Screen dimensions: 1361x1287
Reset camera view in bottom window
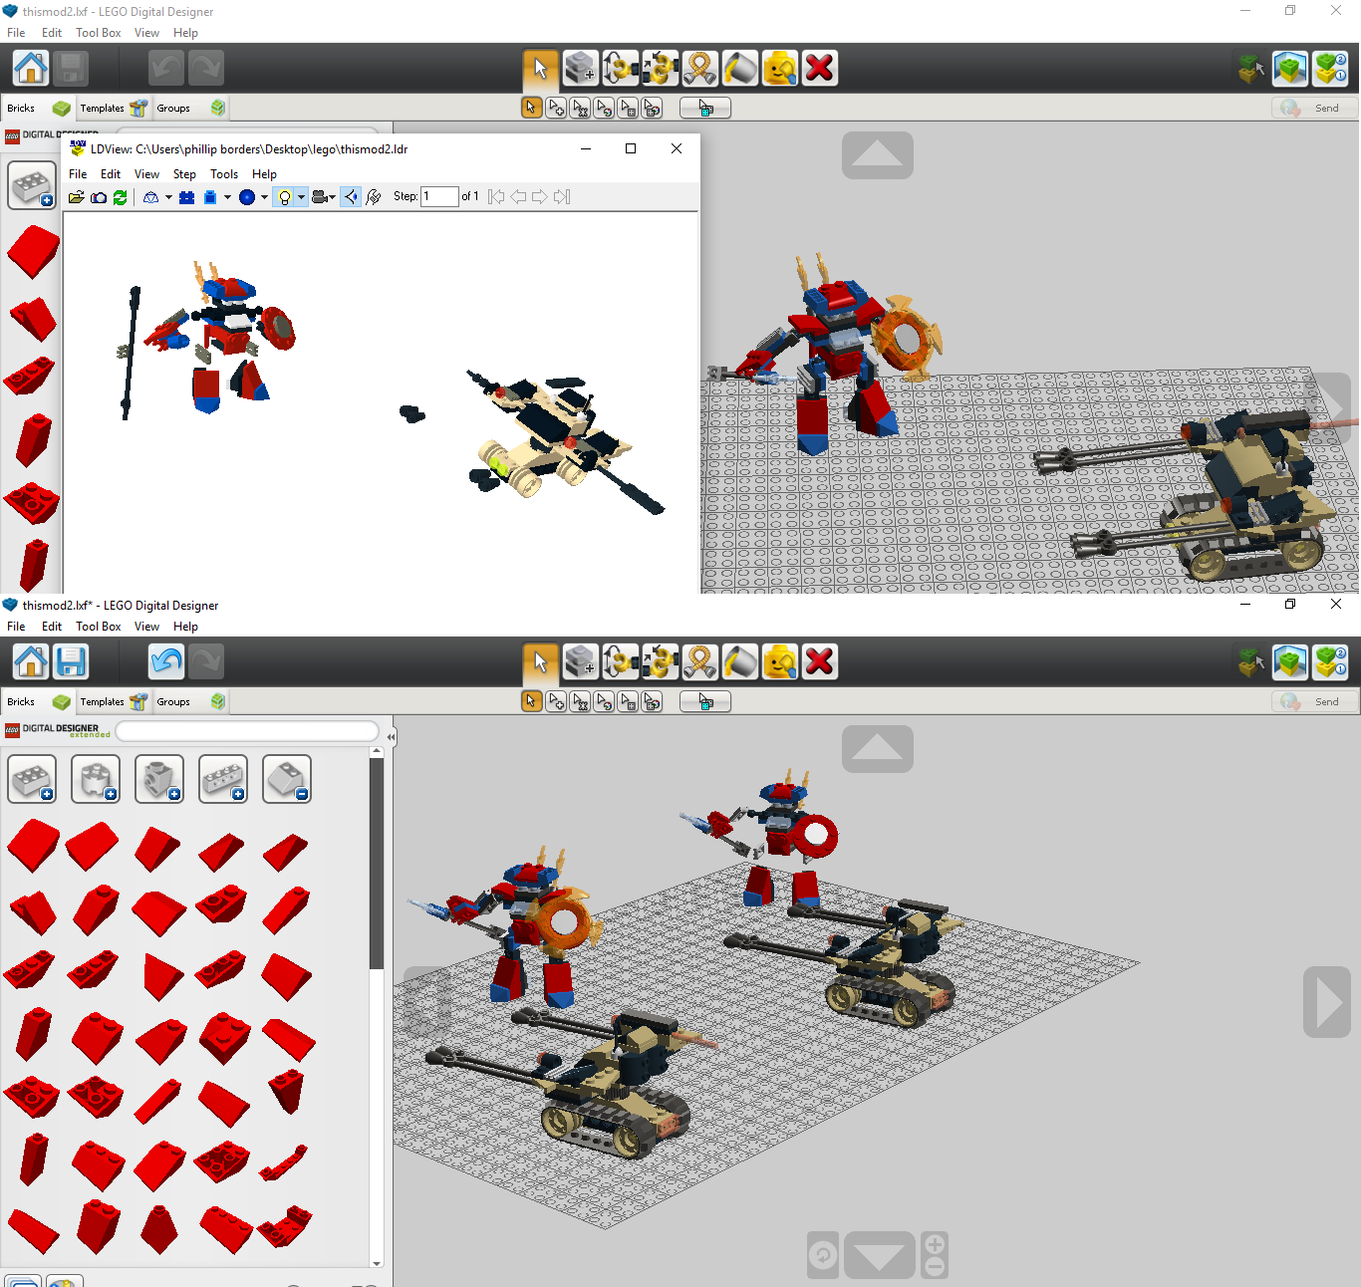[823, 1255]
